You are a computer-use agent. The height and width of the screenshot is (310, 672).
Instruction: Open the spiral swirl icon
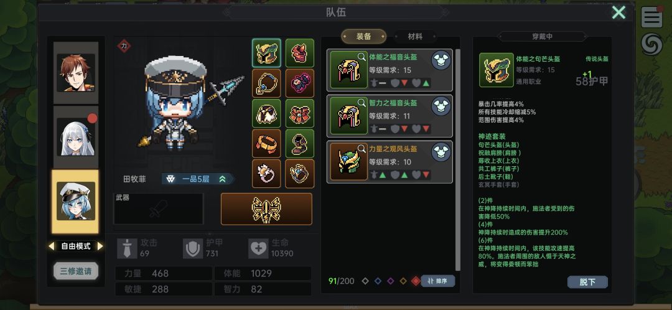tap(651, 44)
